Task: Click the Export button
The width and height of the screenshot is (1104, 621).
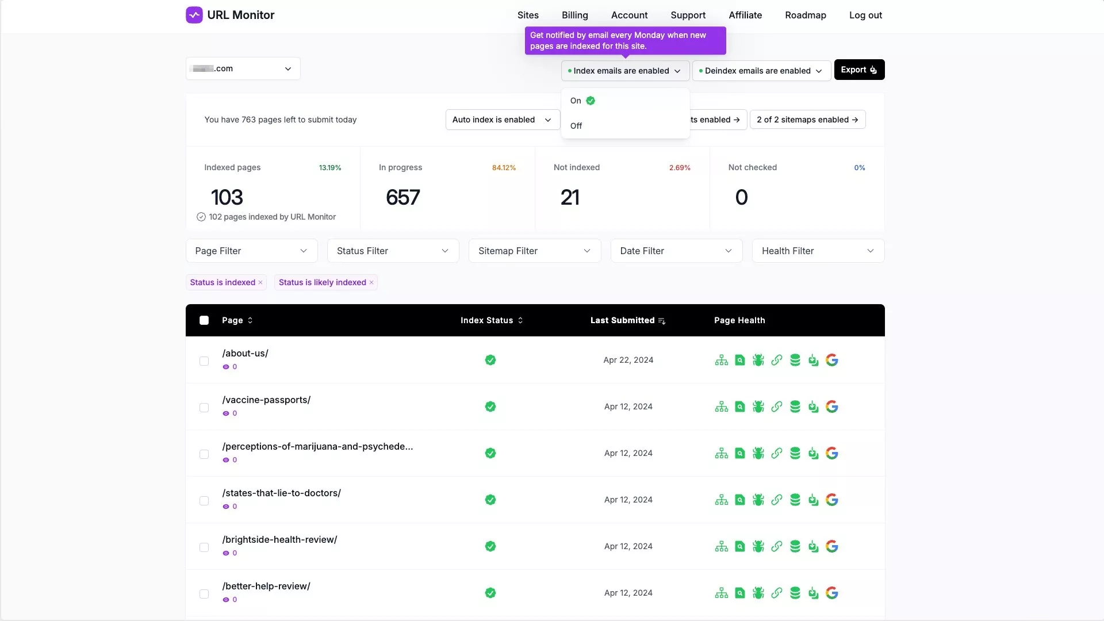Action: click(x=858, y=70)
